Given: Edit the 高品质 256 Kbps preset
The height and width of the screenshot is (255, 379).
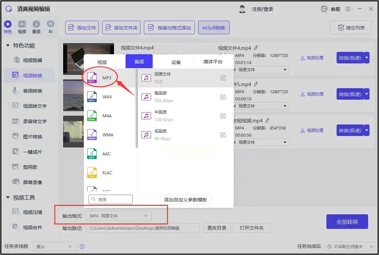Looking at the screenshot, I should coord(223,97).
